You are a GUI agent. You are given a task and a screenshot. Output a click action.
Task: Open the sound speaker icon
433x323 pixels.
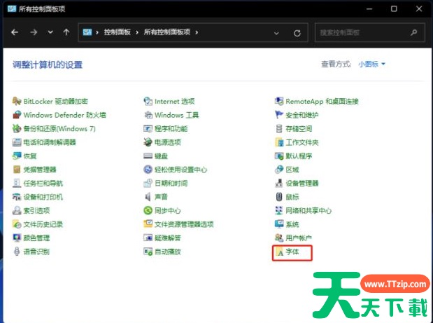(148, 197)
